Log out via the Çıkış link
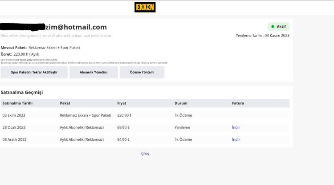334x185 pixels. [145, 154]
